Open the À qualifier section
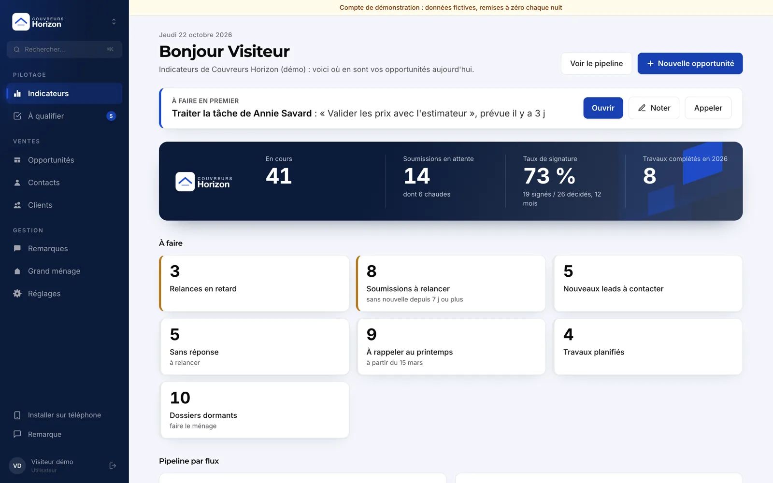Viewport: 773px width, 483px height. point(64,116)
